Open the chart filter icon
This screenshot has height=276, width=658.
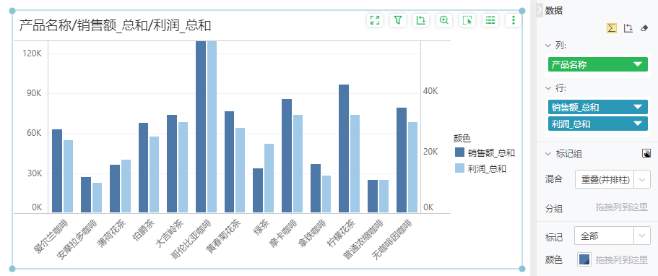click(398, 20)
